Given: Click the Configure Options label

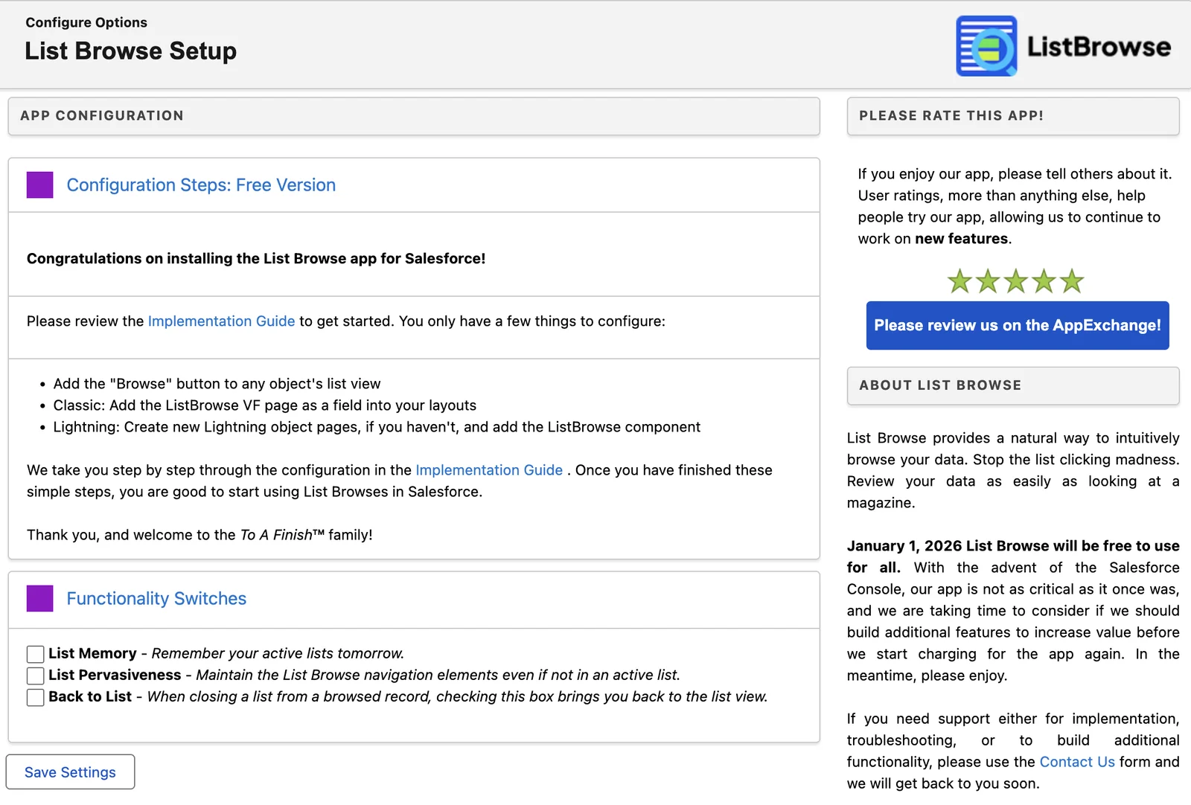Looking at the screenshot, I should (86, 22).
